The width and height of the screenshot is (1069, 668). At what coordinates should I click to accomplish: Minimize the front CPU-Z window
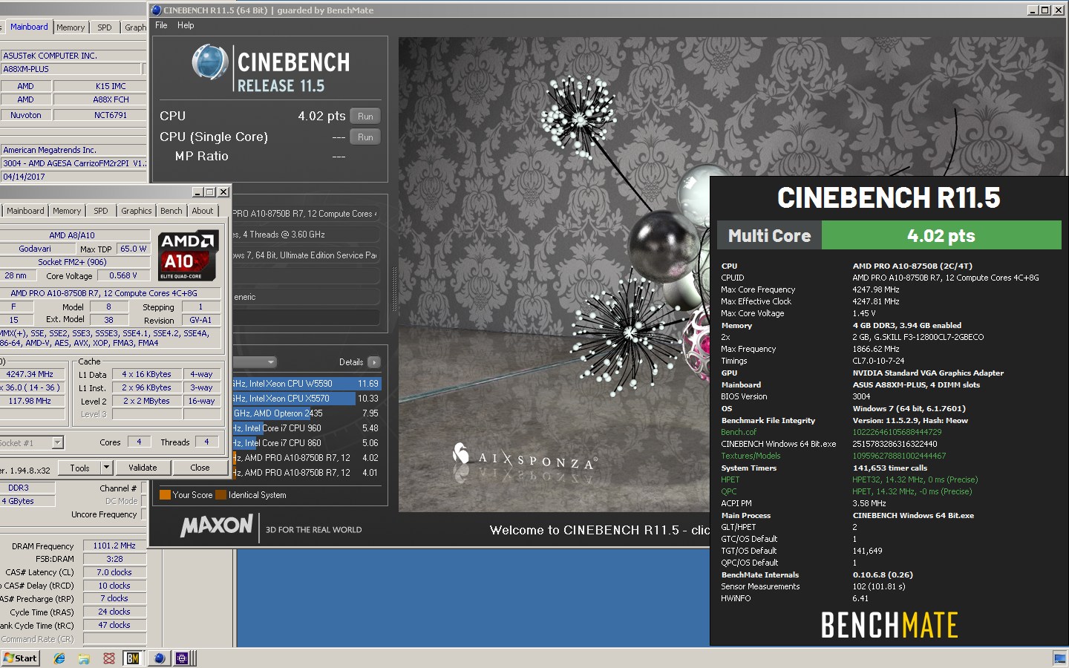tap(197, 191)
